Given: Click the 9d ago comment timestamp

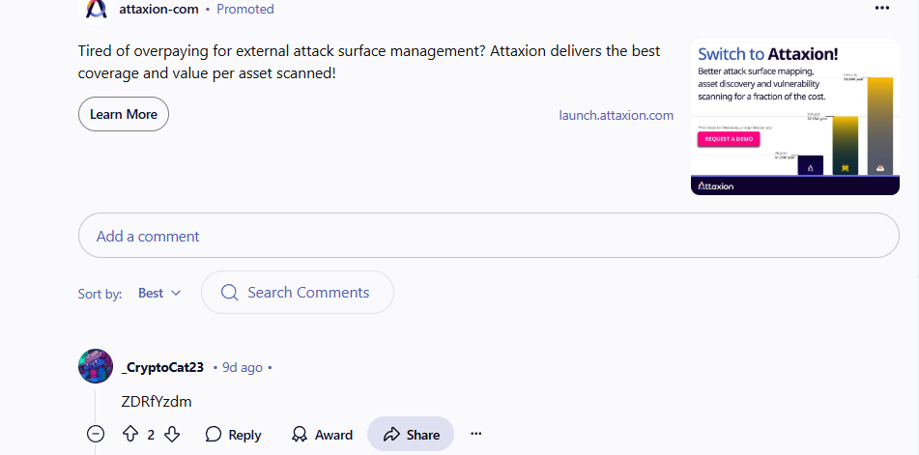Looking at the screenshot, I should (x=243, y=367).
